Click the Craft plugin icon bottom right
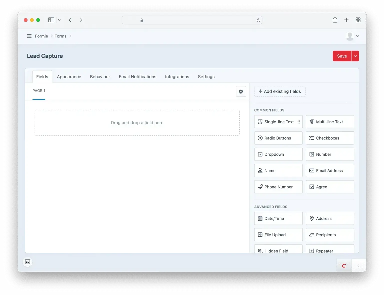 (x=344, y=265)
